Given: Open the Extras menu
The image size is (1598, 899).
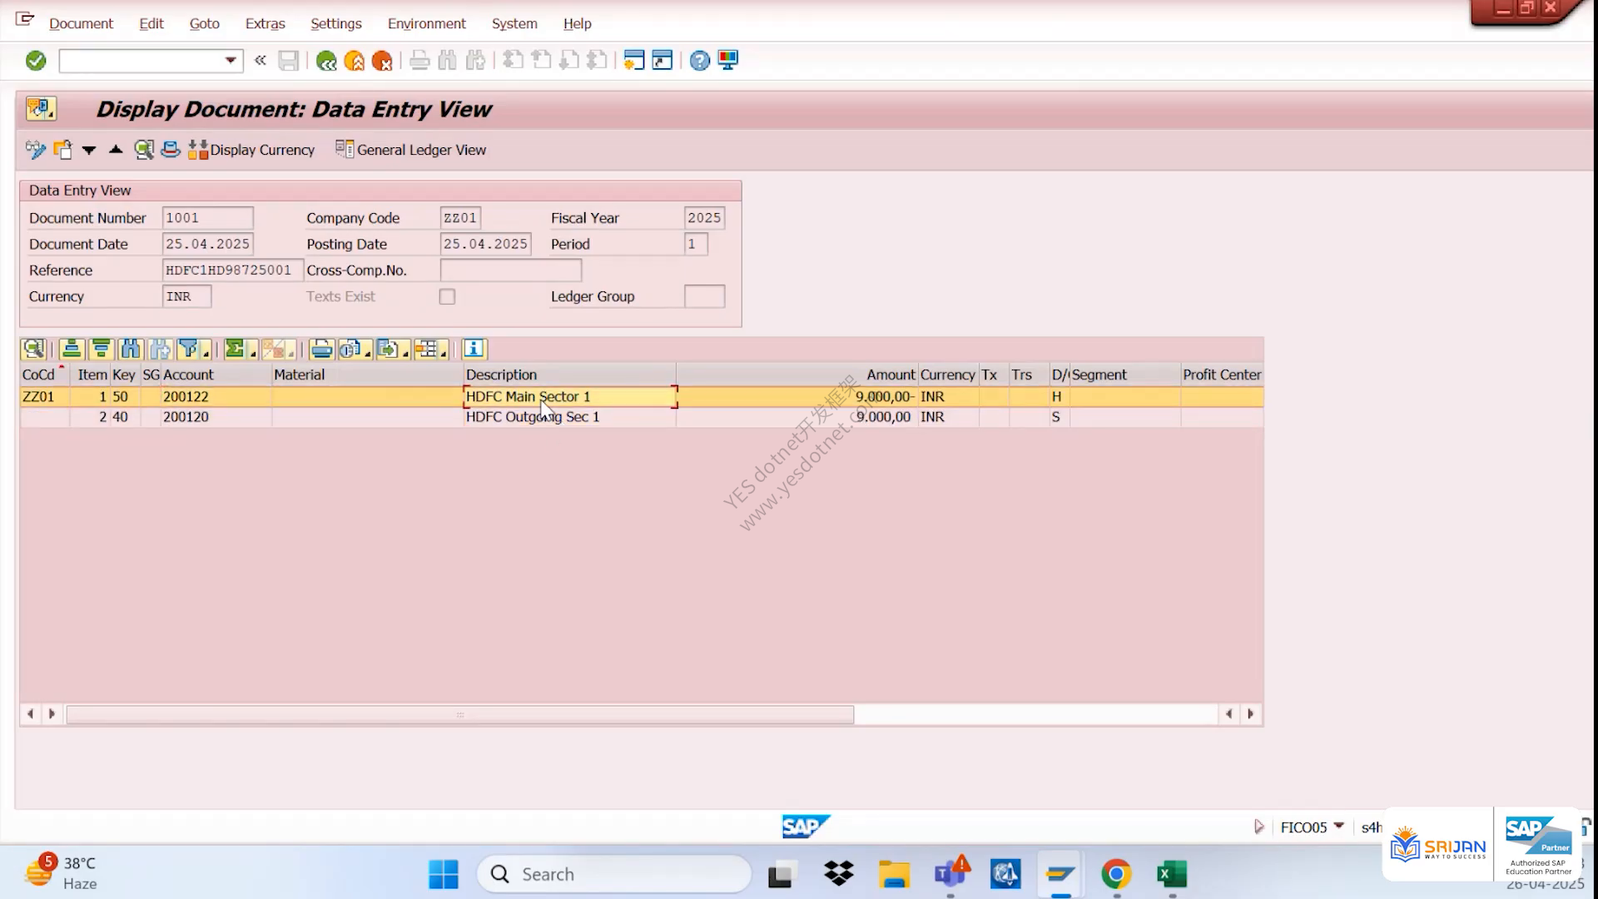Looking at the screenshot, I should pyautogui.click(x=265, y=23).
